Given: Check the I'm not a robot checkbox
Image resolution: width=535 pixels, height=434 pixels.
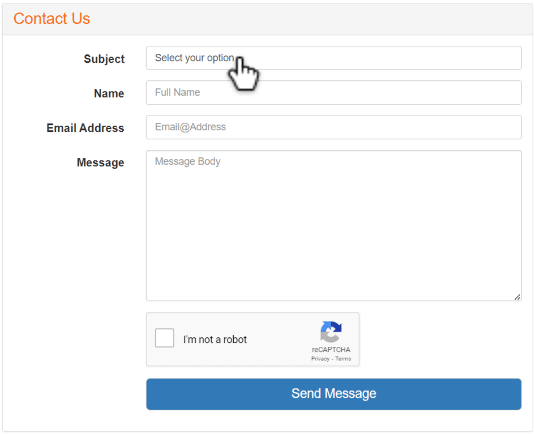Looking at the screenshot, I should tap(164, 338).
